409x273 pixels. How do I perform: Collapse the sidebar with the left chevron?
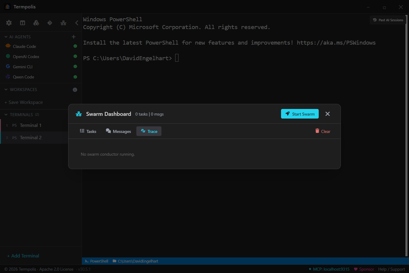coord(77,23)
